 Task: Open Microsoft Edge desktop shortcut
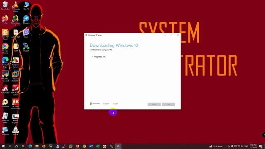coord(5,62)
